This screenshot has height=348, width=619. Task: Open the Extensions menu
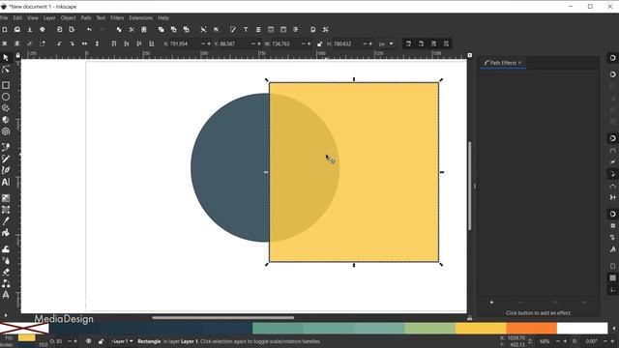[x=140, y=17]
